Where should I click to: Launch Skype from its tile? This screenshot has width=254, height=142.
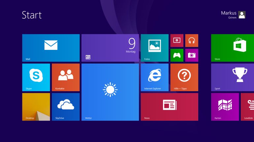tap(36, 77)
